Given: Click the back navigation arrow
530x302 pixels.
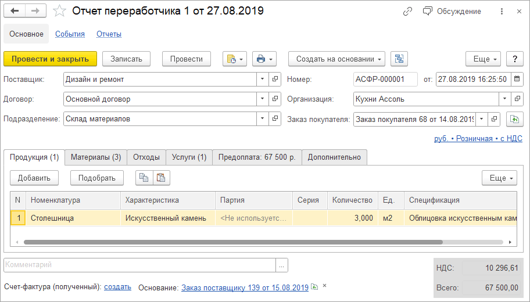Looking at the screenshot, I should (x=15, y=11).
